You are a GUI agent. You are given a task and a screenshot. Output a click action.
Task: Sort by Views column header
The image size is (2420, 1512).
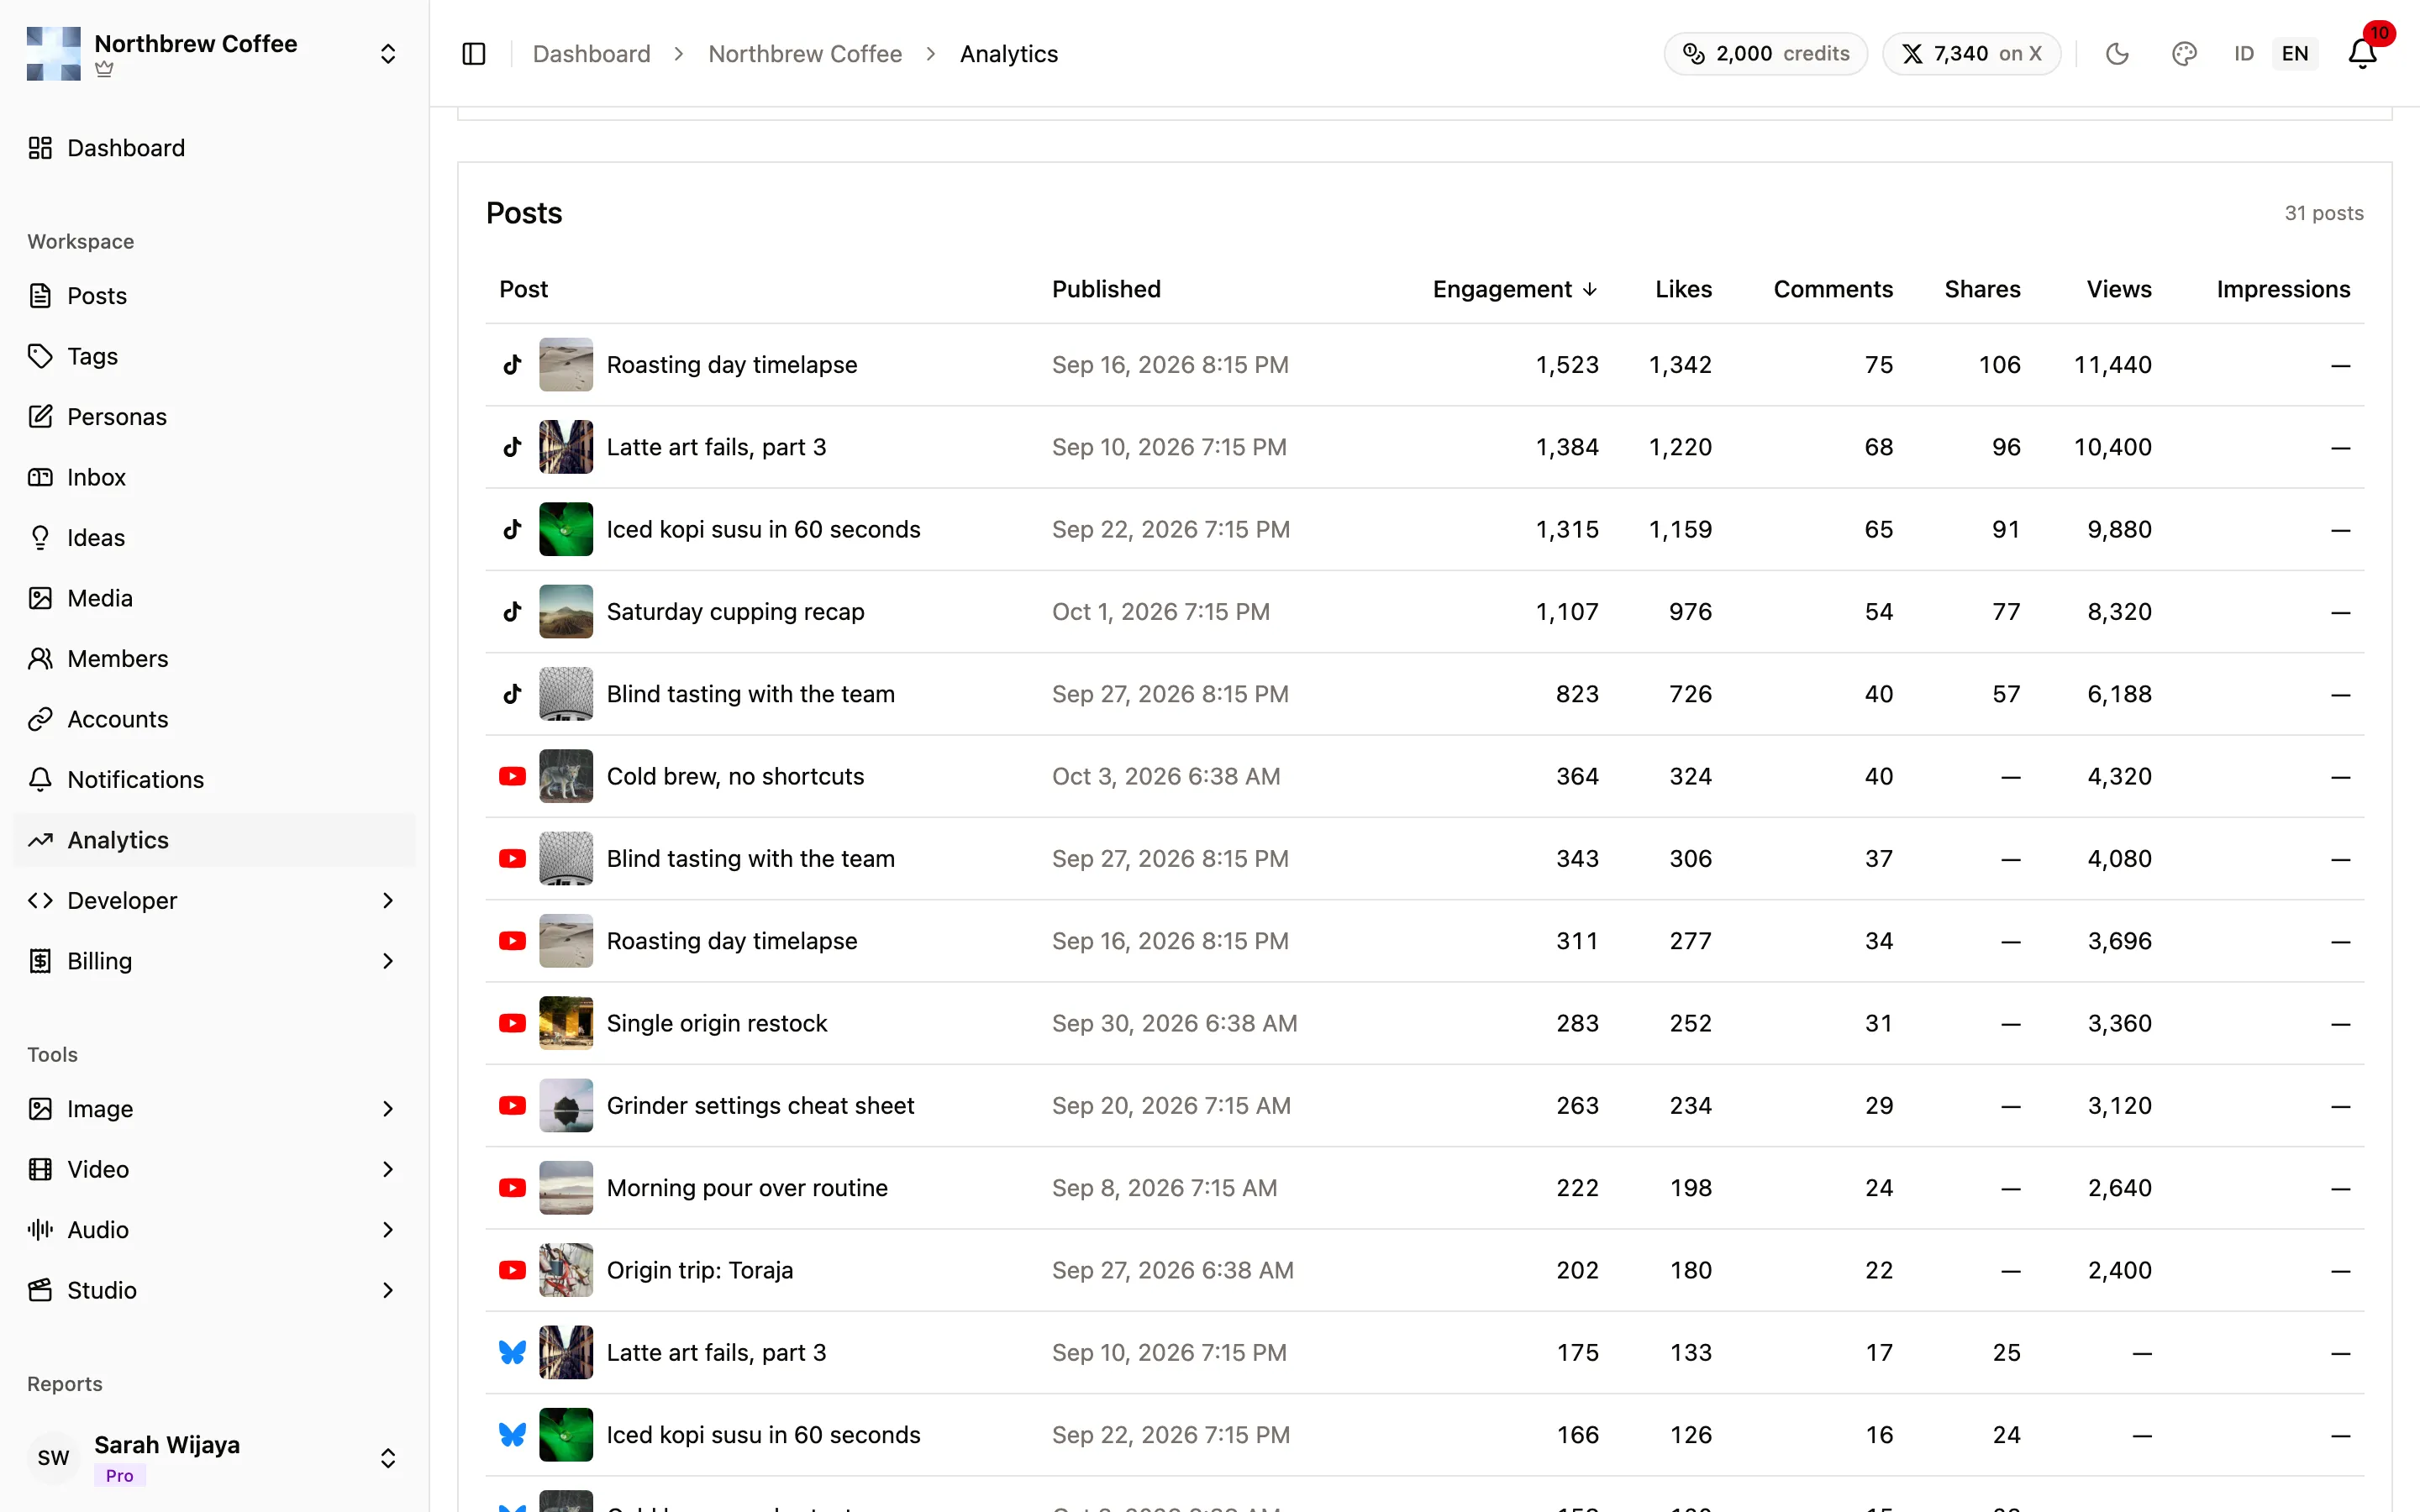[2118, 289]
